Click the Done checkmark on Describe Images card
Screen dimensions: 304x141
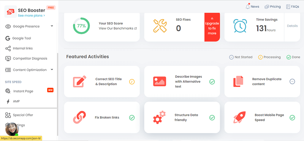[x=212, y=82]
